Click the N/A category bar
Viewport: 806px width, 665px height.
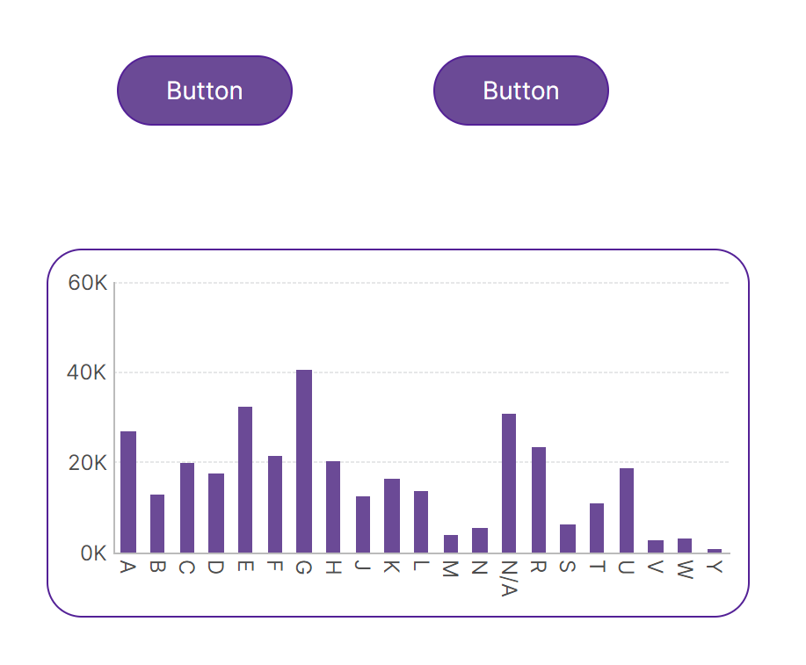click(x=509, y=483)
